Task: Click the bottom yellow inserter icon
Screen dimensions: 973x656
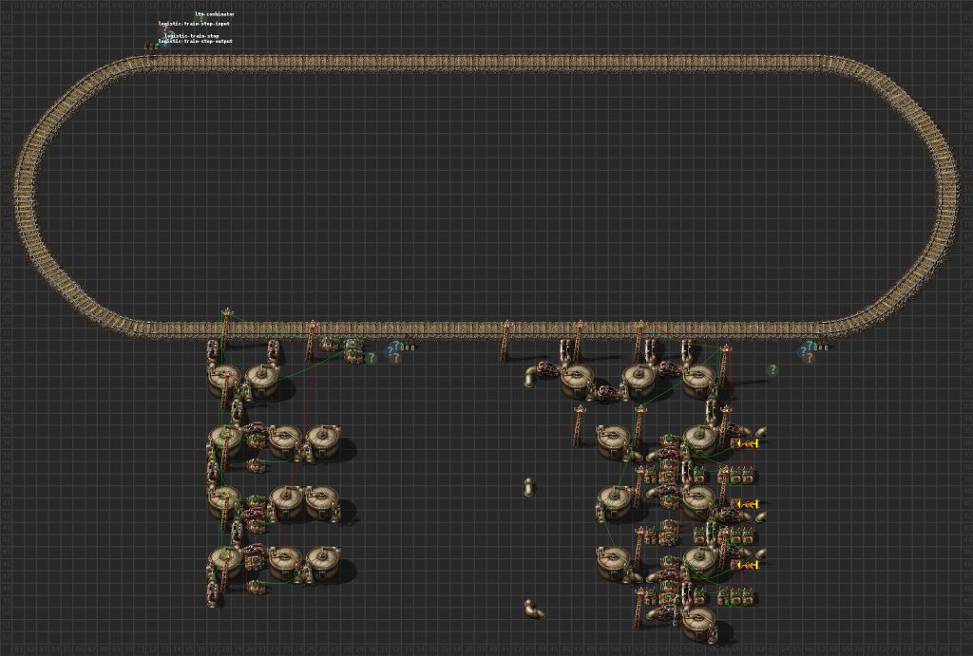Action: tap(747, 566)
